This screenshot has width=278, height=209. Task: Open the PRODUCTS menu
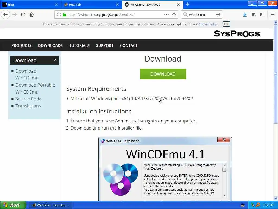(21, 45)
